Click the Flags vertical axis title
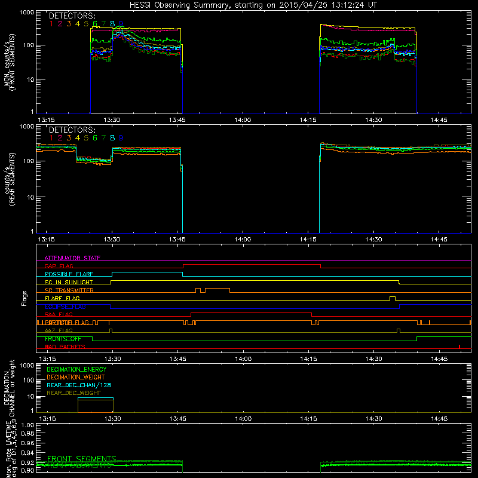The width and height of the screenshot is (478, 478). tap(24, 298)
